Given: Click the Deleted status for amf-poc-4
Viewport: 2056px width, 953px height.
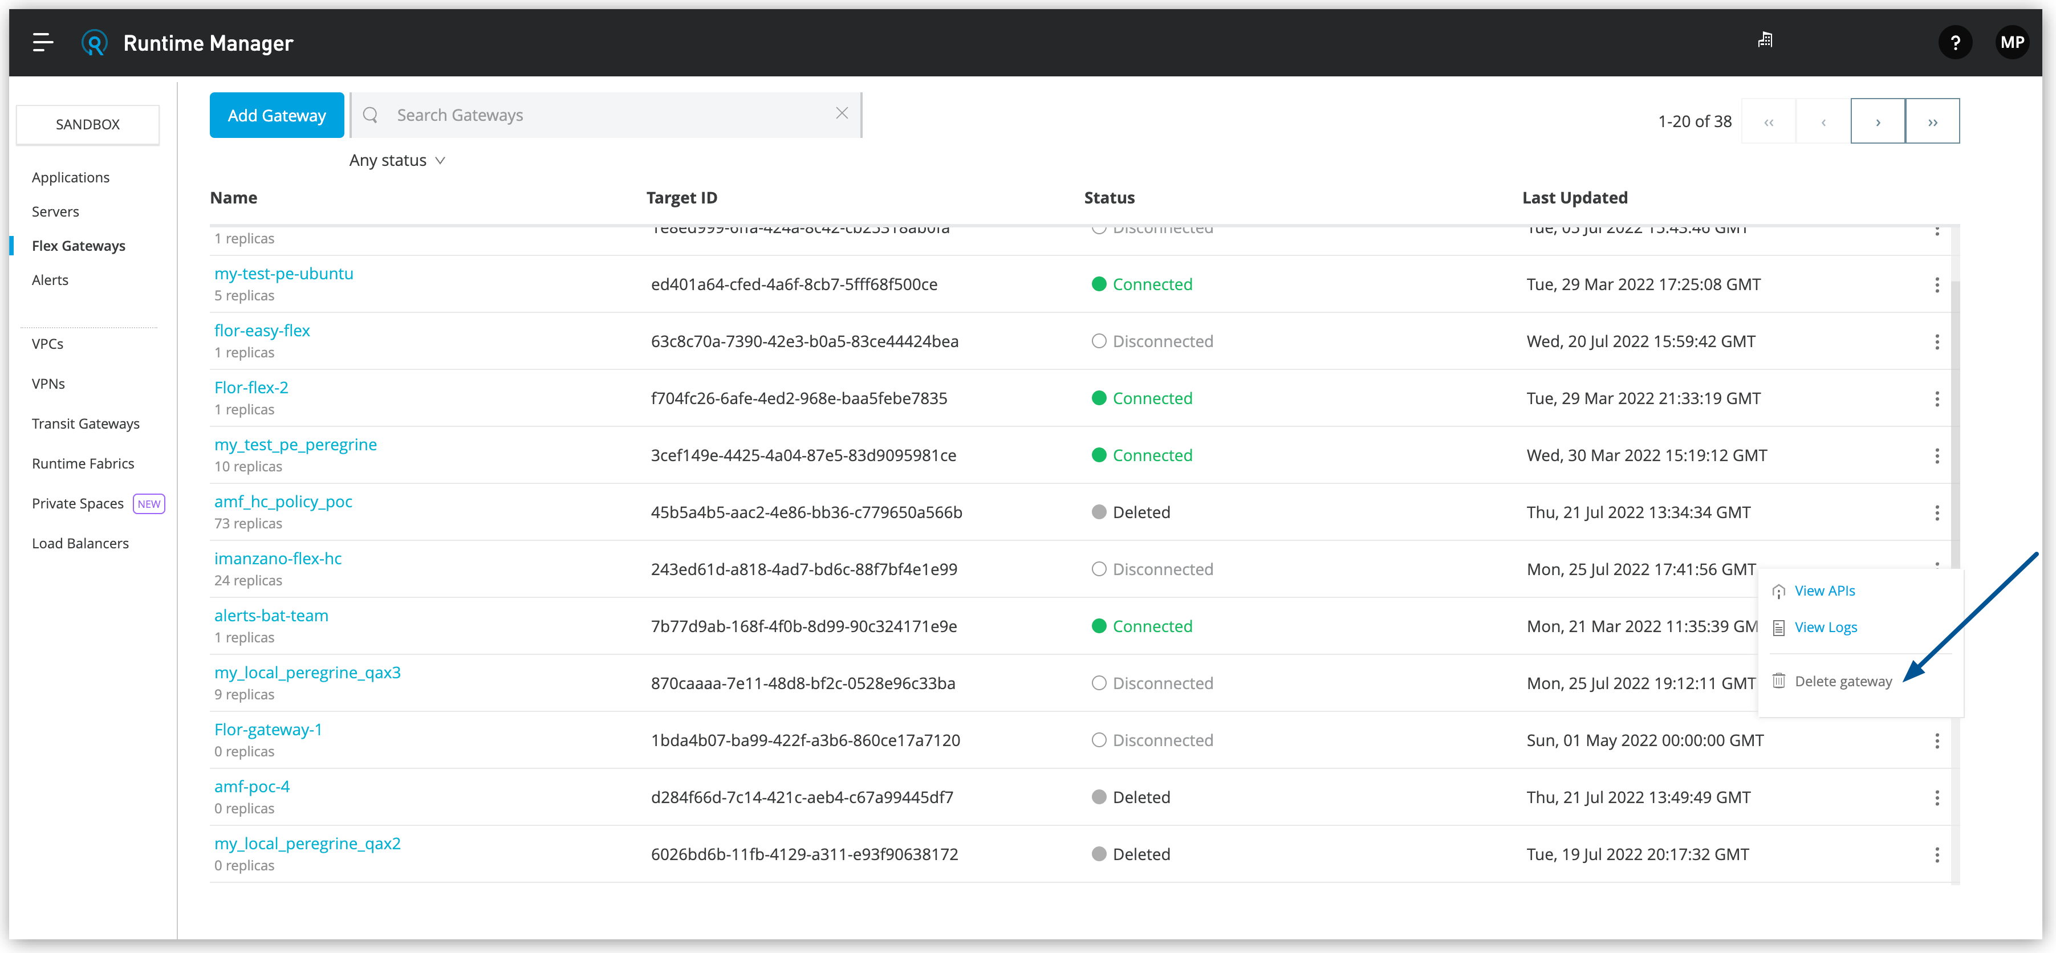Looking at the screenshot, I should 1130,797.
